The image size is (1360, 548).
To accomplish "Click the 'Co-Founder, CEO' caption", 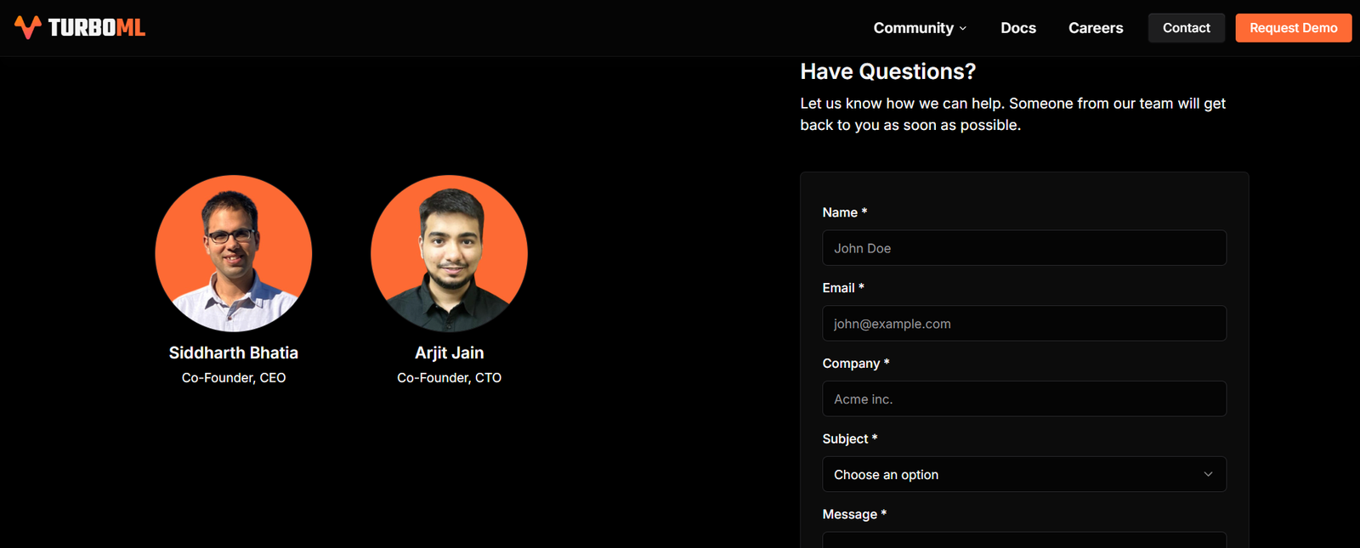I will point(234,378).
